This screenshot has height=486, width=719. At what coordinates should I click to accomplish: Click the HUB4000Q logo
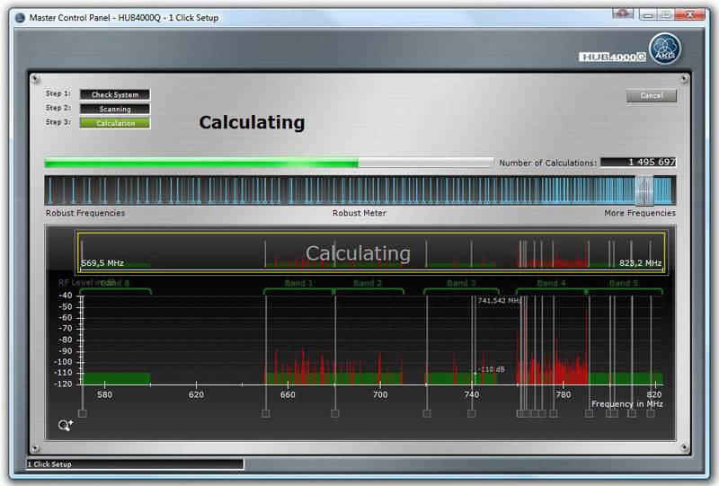(x=612, y=57)
